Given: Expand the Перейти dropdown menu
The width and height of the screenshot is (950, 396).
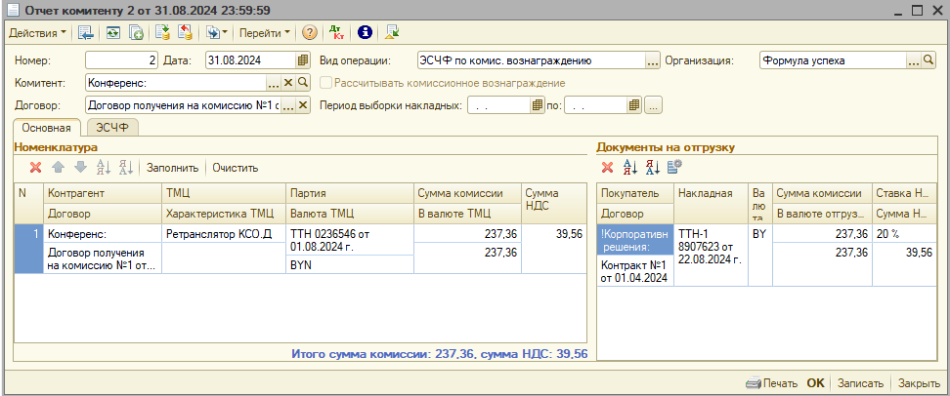Looking at the screenshot, I should pos(265,32).
